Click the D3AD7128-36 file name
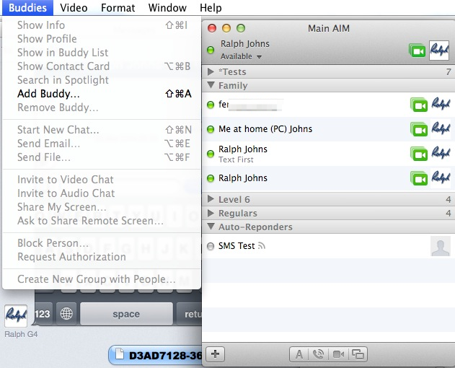This screenshot has height=368, width=455. (x=165, y=355)
